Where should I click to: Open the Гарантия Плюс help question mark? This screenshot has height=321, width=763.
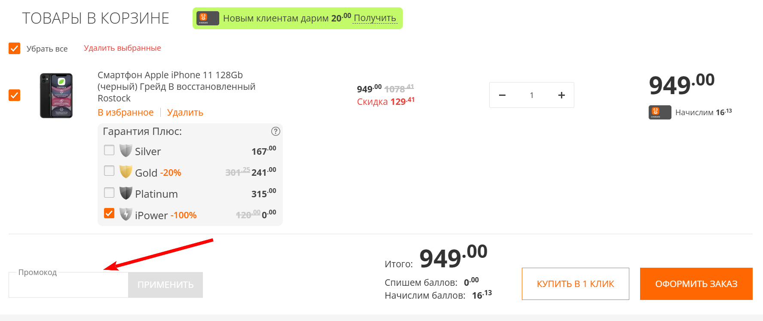276,131
